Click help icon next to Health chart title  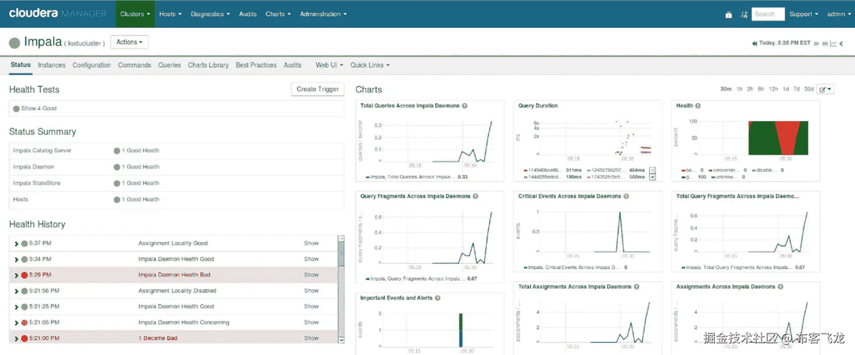tap(698, 106)
